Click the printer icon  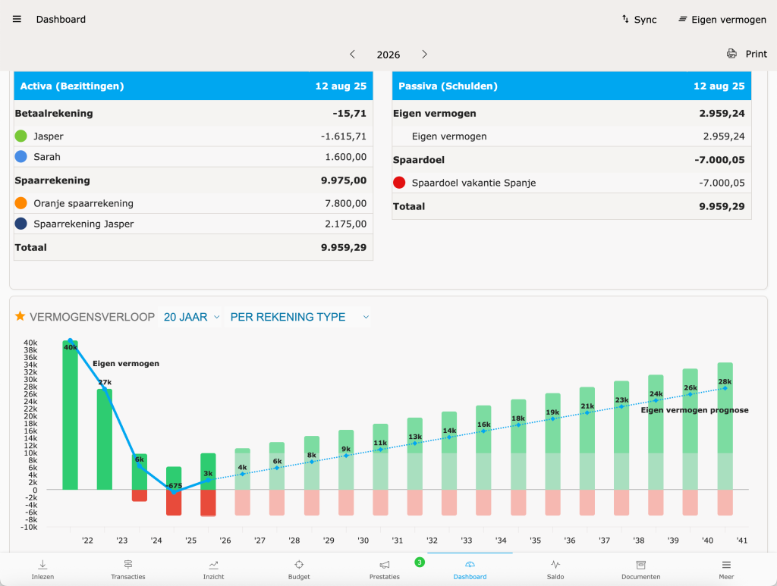731,54
